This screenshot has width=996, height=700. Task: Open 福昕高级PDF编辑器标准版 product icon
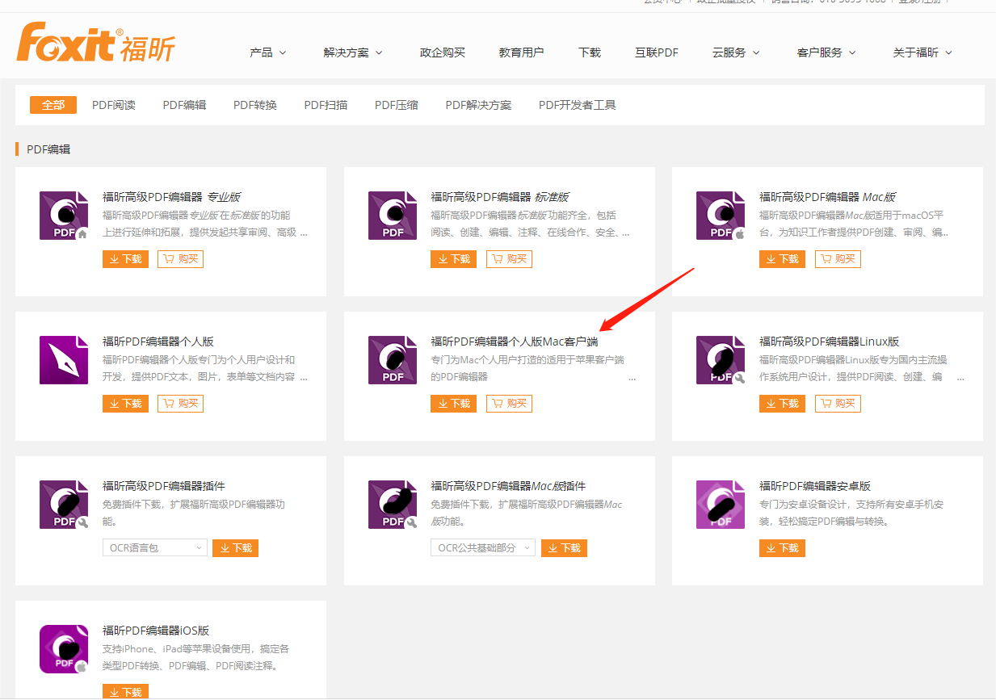click(393, 216)
